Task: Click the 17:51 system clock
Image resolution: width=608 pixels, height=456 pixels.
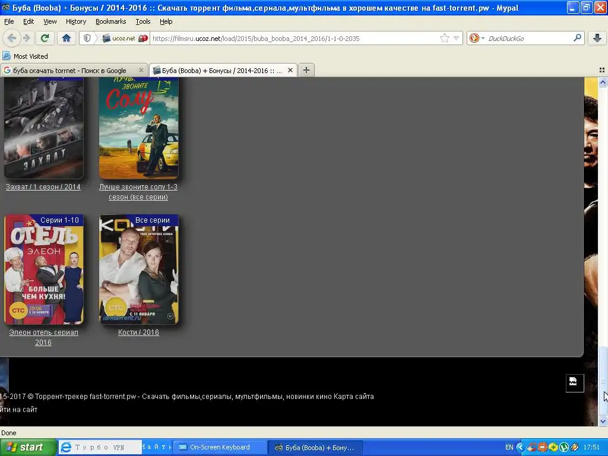Action: 591,447
